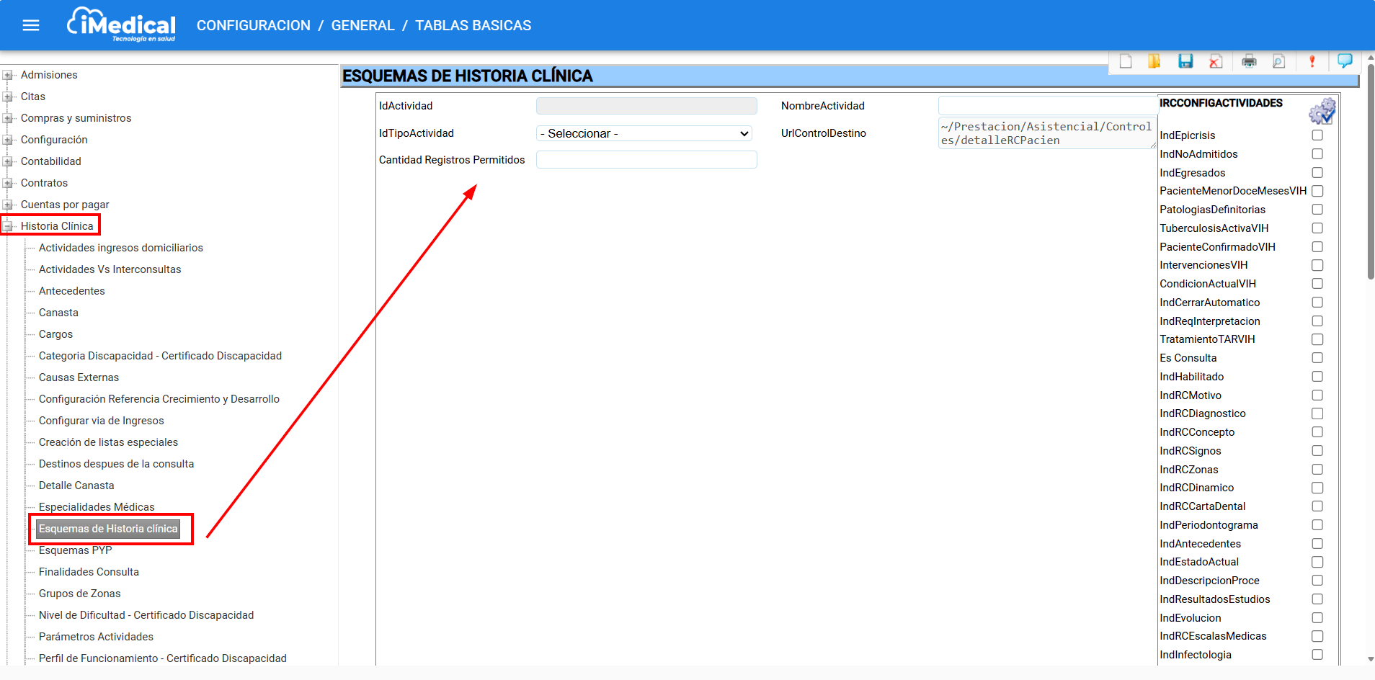Click the TABLAS BASICAS breadcrumb
Viewport: 1375px width, 680px height.
(473, 25)
